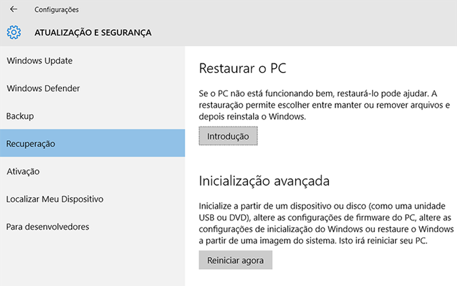This screenshot has width=457, height=286.
Task: Go to the Backup settings page
Action: pos(20,116)
